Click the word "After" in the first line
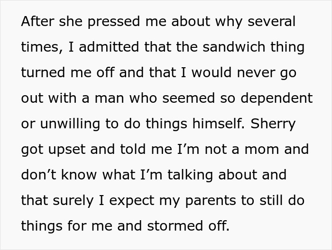The width and height of the screenshot is (332, 250). tap(37, 21)
